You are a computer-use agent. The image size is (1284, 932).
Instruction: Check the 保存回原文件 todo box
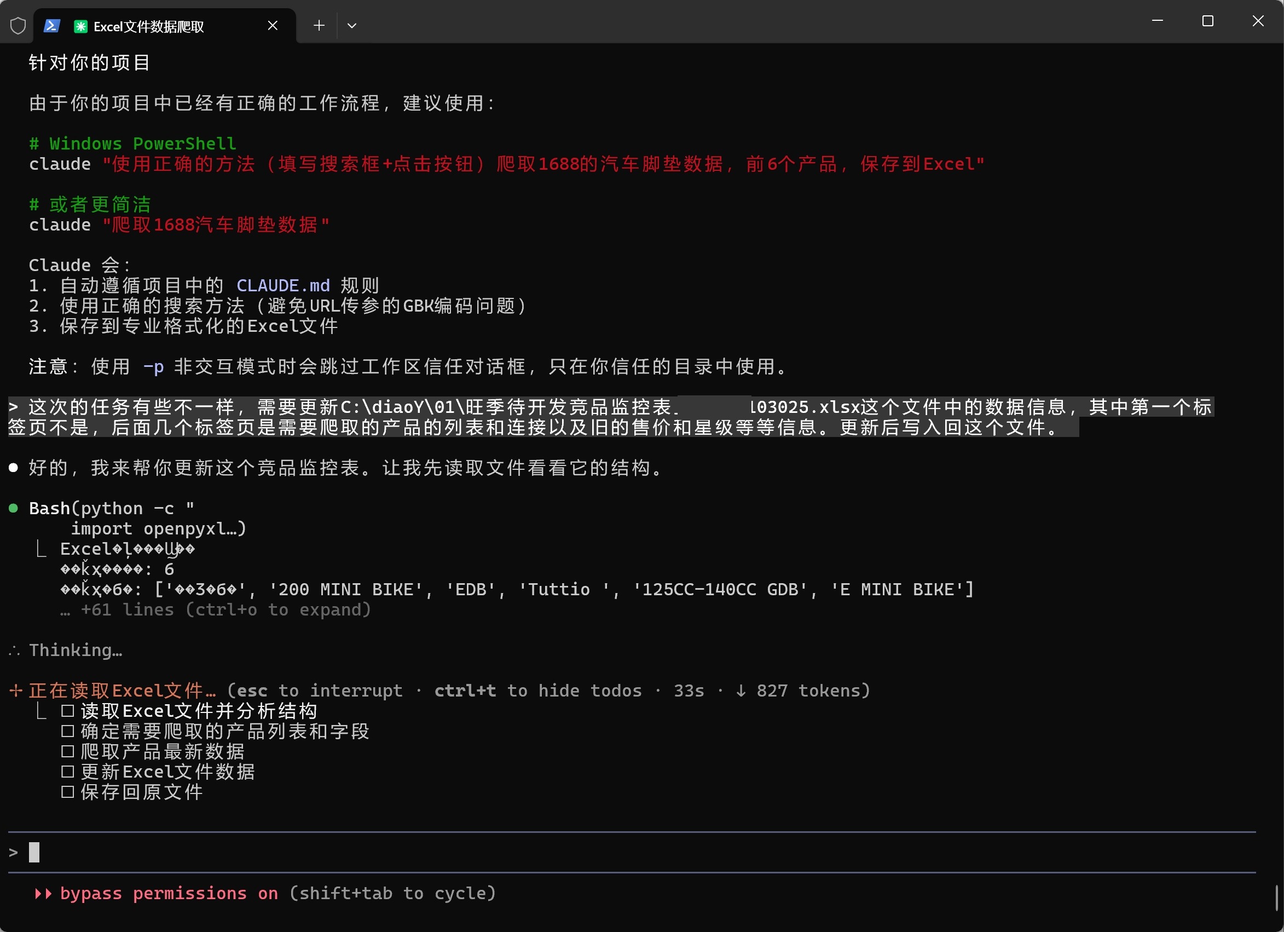pos(67,791)
